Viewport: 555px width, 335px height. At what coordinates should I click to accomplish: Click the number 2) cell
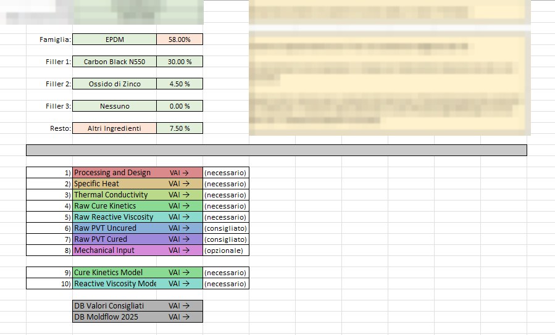(49, 184)
